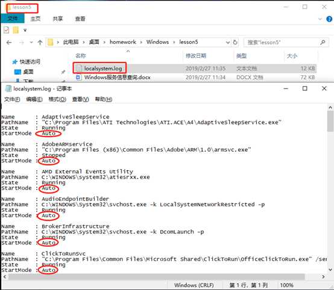Sort files by 修改日期 column header

(x=196, y=56)
